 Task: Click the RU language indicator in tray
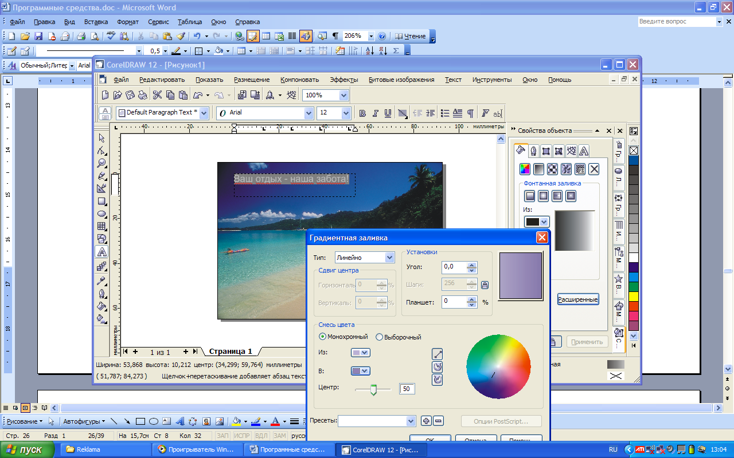click(x=613, y=449)
